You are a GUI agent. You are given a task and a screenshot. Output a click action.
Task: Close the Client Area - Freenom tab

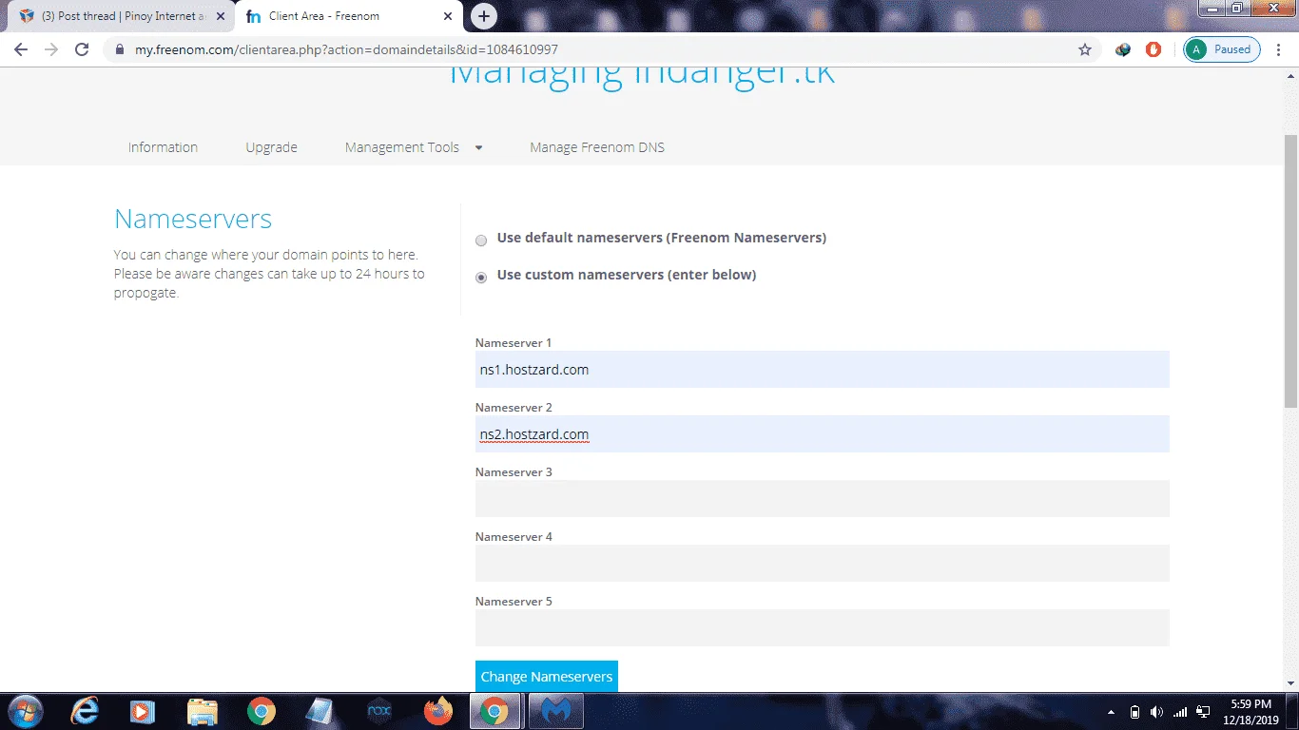(x=448, y=16)
